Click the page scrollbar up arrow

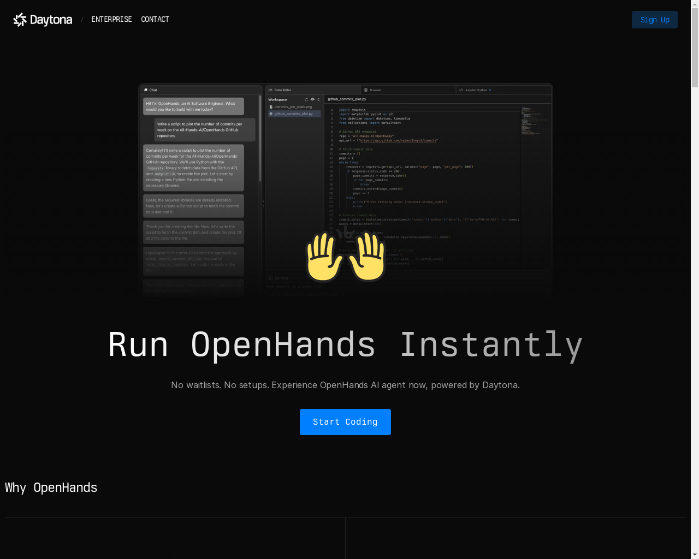695,4
